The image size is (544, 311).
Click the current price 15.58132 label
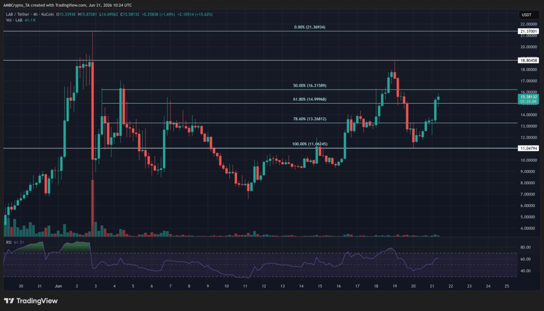click(x=528, y=97)
